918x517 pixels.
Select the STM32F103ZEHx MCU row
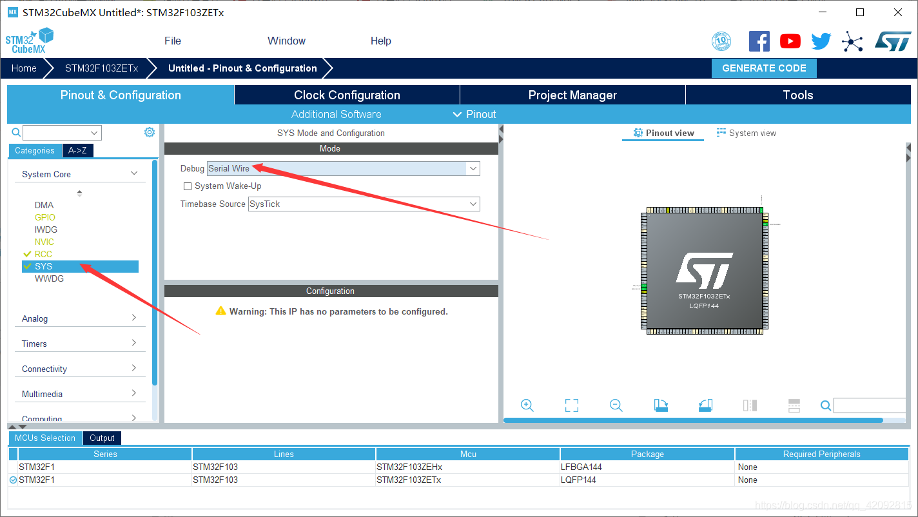(458, 467)
